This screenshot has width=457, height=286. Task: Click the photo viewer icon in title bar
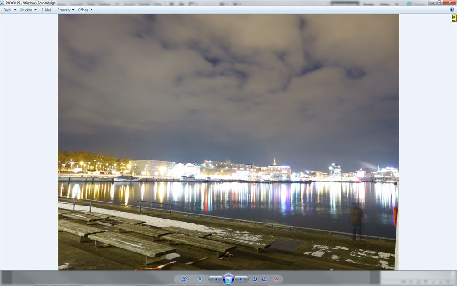2,3
